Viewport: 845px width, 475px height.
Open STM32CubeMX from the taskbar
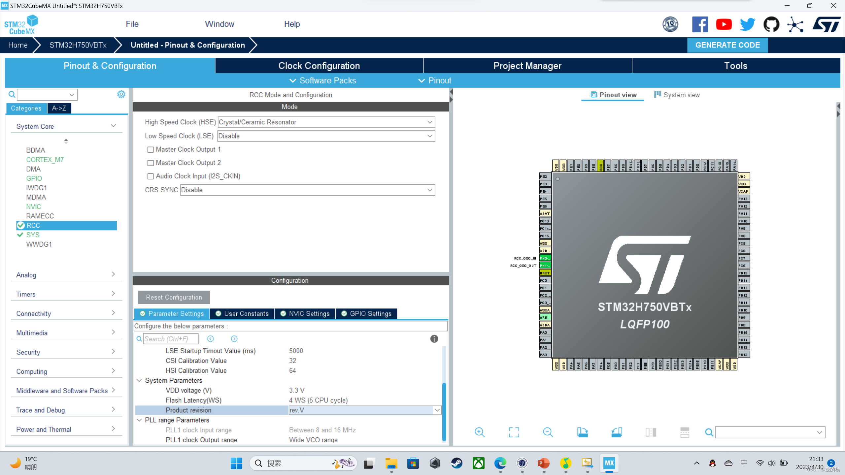pos(609,463)
